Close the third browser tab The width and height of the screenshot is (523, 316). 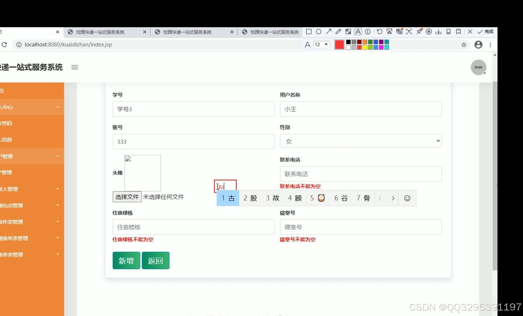(232, 32)
